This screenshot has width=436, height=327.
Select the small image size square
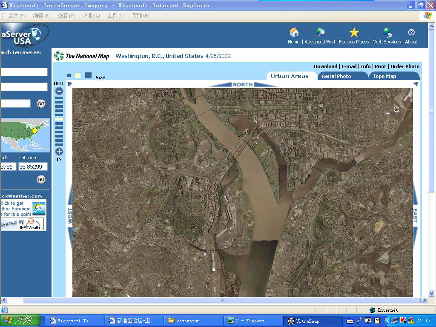tap(69, 76)
